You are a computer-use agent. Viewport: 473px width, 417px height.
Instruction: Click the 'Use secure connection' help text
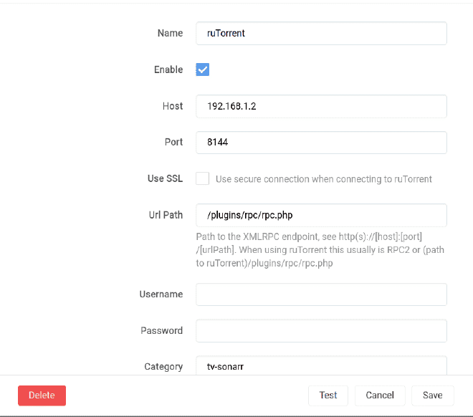click(324, 179)
